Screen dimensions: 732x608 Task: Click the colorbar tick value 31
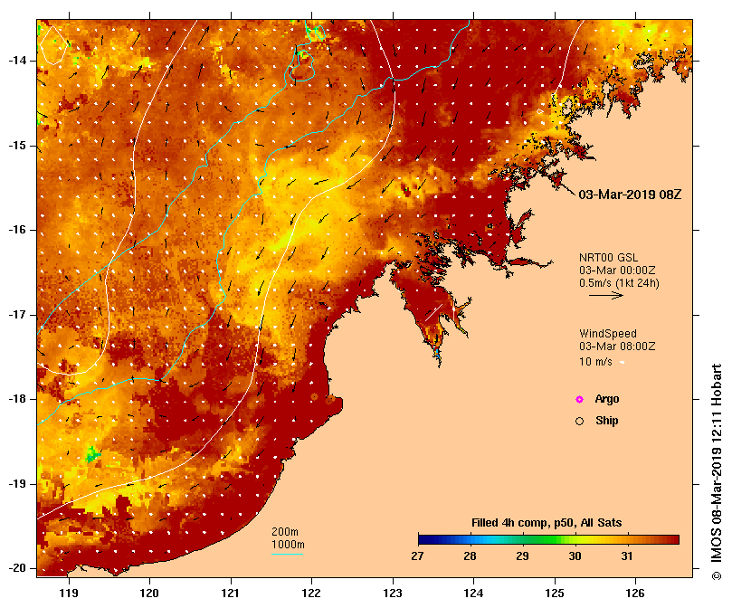[627, 556]
